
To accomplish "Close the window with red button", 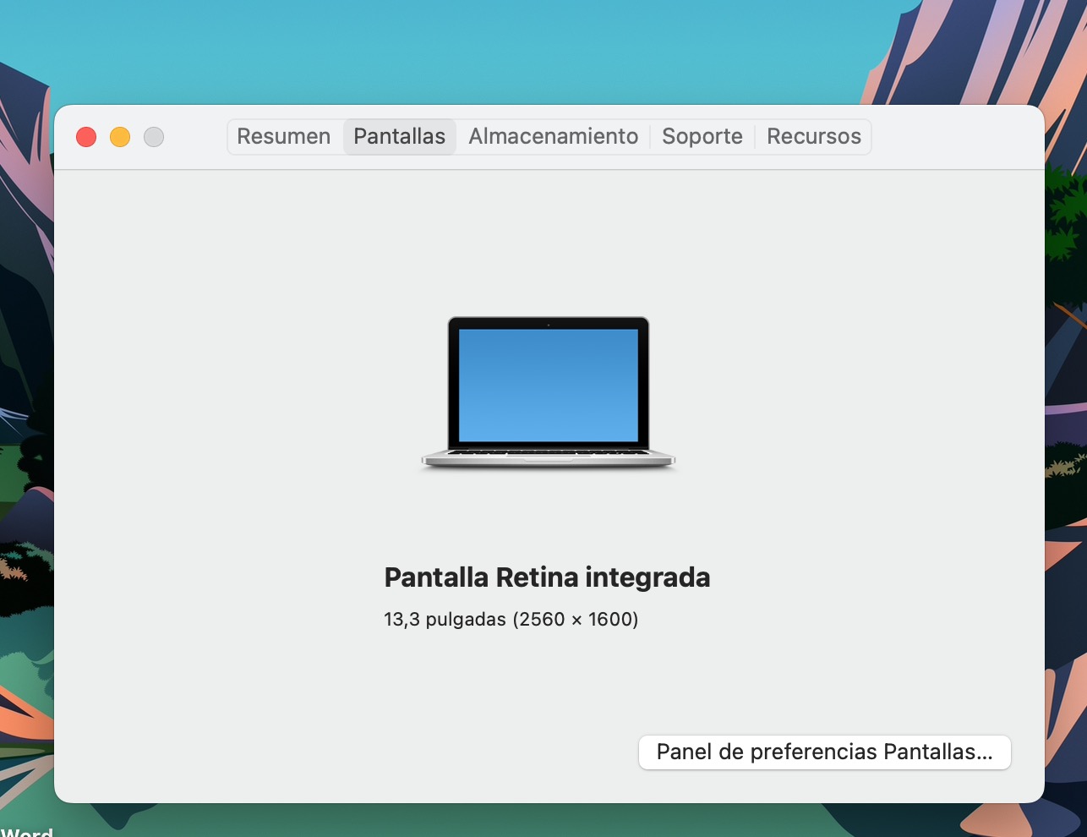I will pyautogui.click(x=86, y=137).
